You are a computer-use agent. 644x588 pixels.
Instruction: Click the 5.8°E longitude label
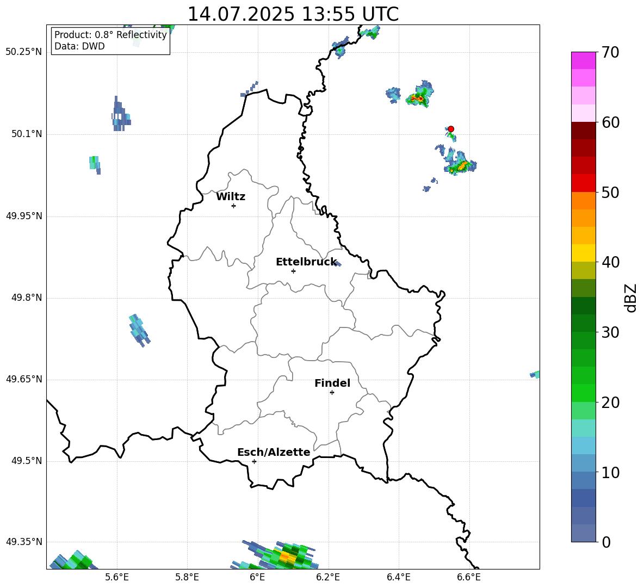point(187,577)
